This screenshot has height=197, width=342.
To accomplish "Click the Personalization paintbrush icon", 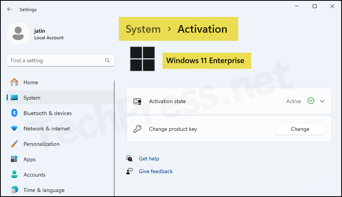I will point(14,144).
